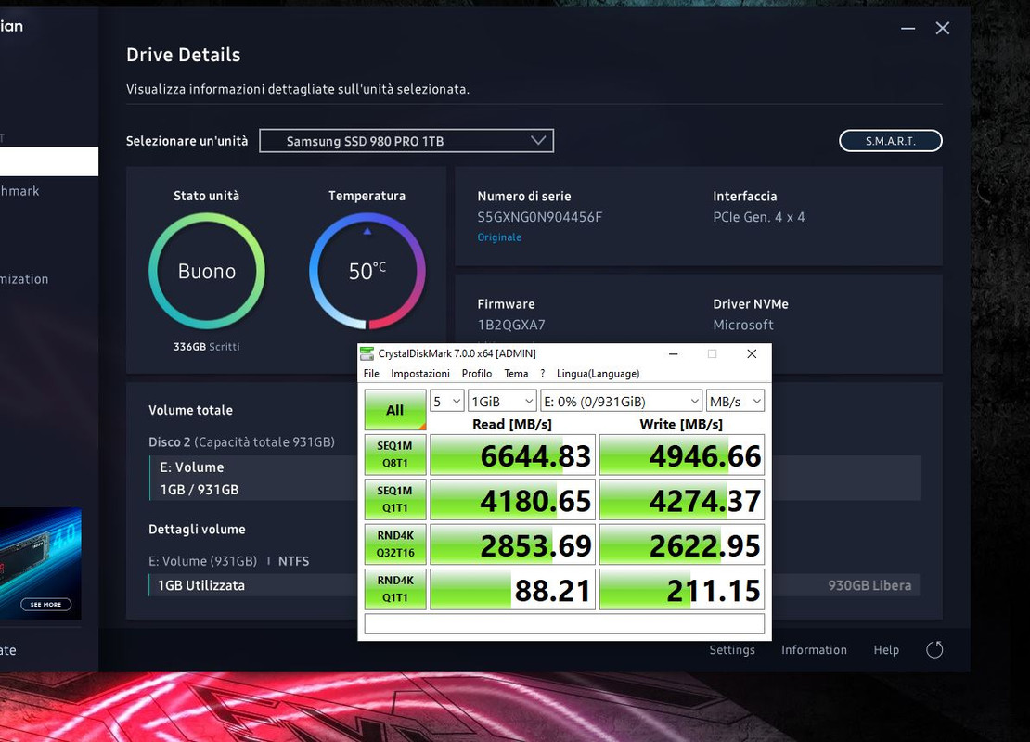Viewport: 1030px width, 742px height.
Task: Click the CrystalDiskMark app icon in title bar
Action: pyautogui.click(x=367, y=353)
